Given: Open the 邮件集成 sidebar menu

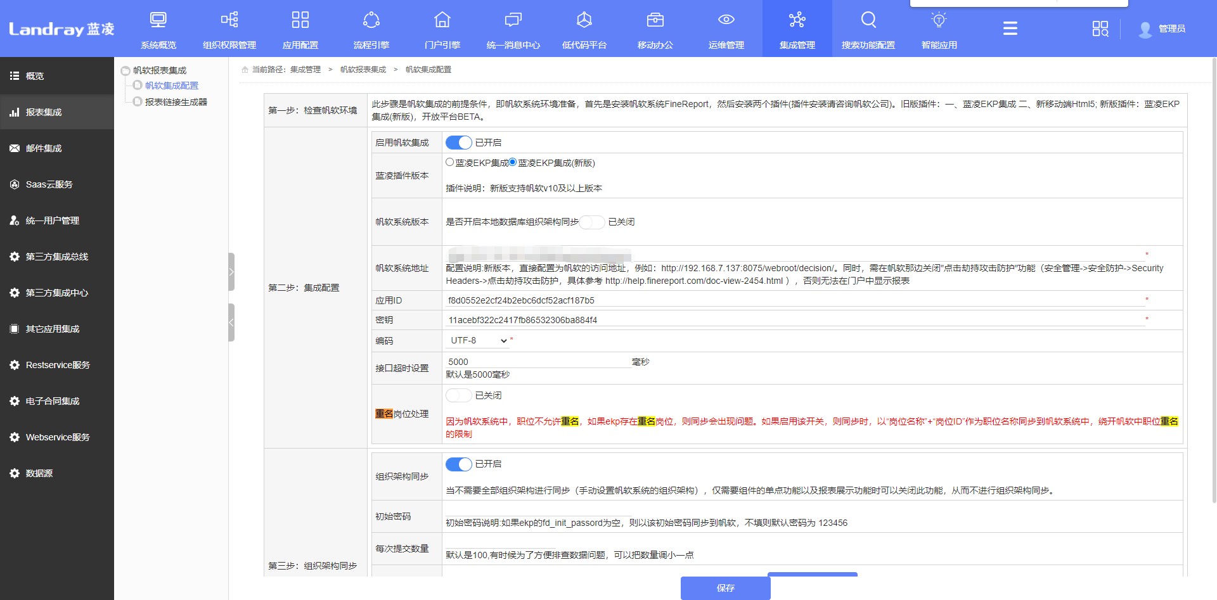Looking at the screenshot, I should [57, 148].
